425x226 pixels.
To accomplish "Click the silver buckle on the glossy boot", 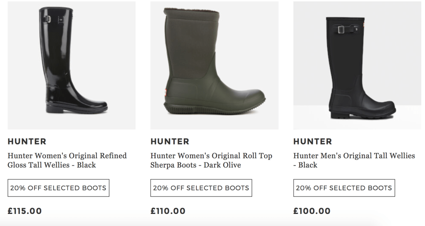I will 49,19.
